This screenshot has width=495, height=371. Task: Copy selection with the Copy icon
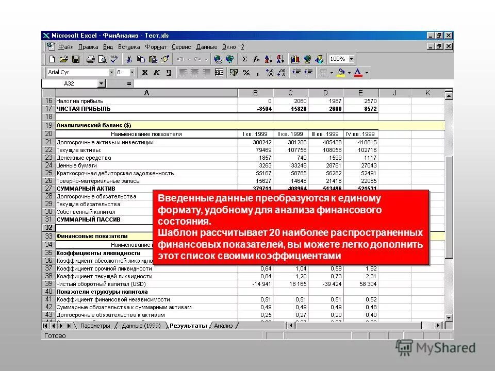(141, 59)
